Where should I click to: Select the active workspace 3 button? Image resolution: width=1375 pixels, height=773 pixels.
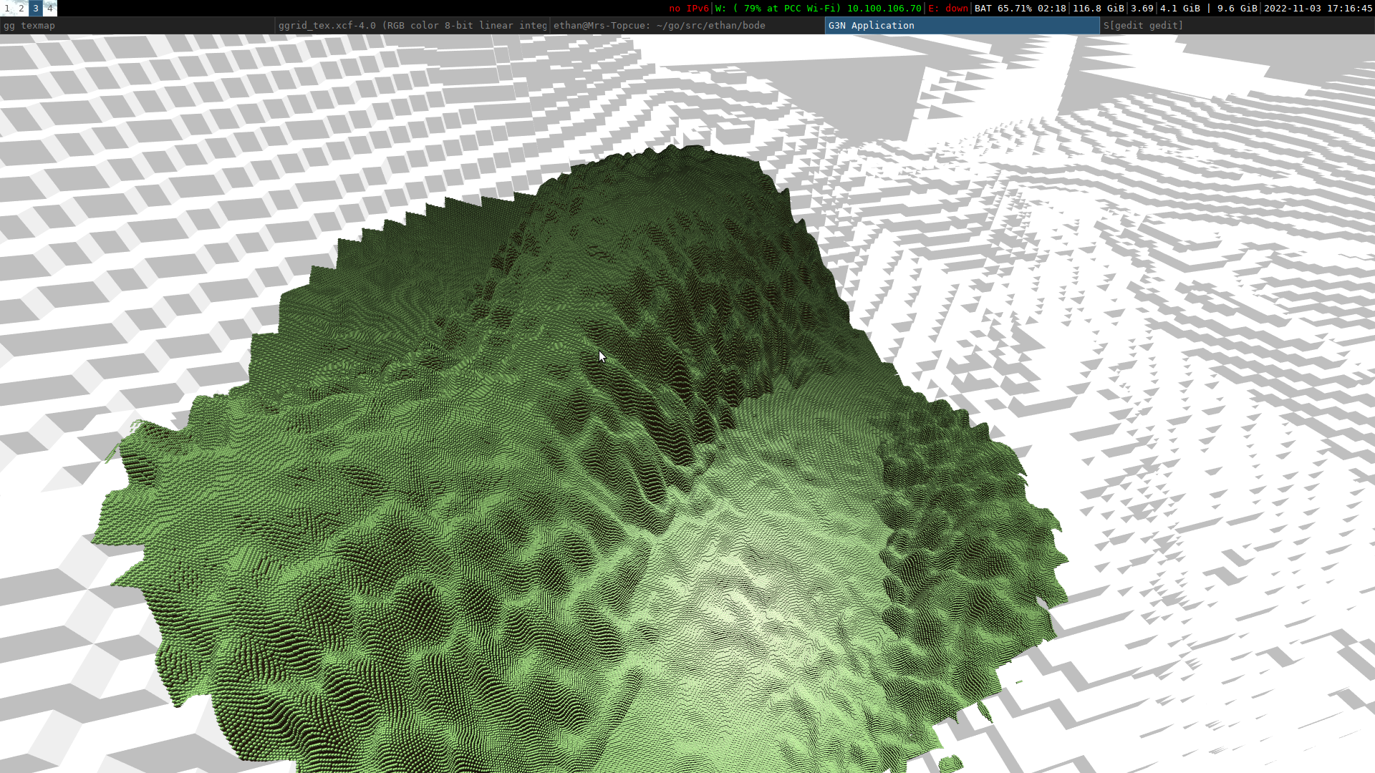click(36, 9)
